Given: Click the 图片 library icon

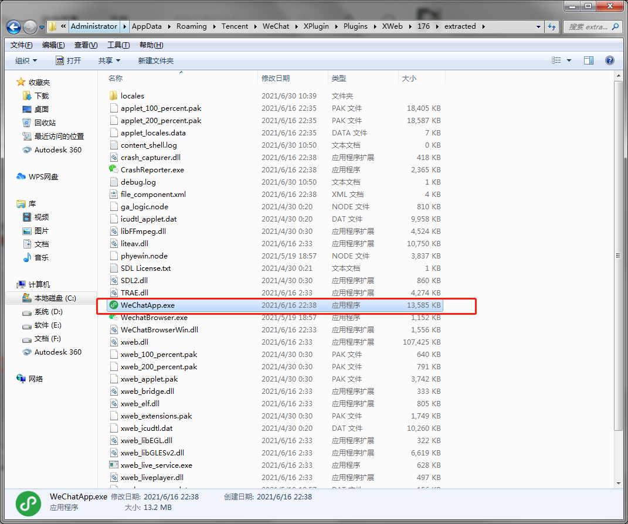Looking at the screenshot, I should click(x=27, y=230).
